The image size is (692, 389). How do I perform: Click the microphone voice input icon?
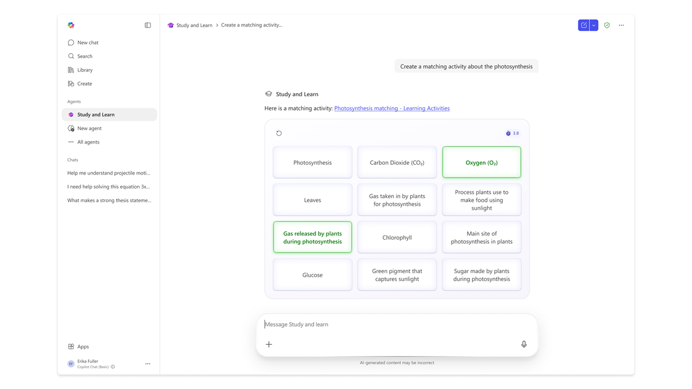coord(524,344)
